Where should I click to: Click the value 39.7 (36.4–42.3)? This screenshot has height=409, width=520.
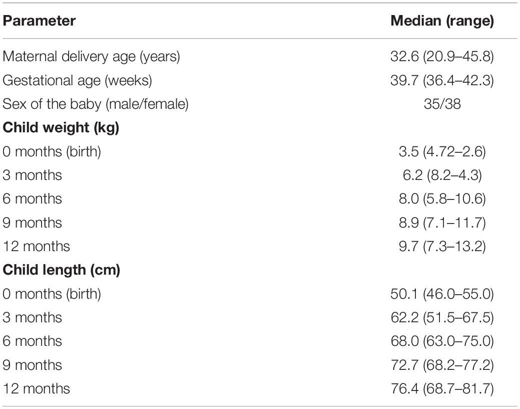coord(442,80)
